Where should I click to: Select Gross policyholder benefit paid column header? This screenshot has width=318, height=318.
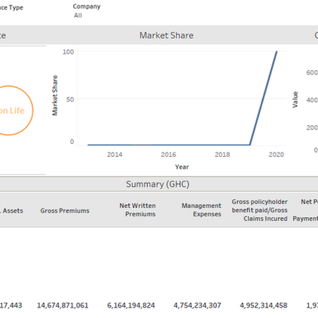[x=259, y=210]
